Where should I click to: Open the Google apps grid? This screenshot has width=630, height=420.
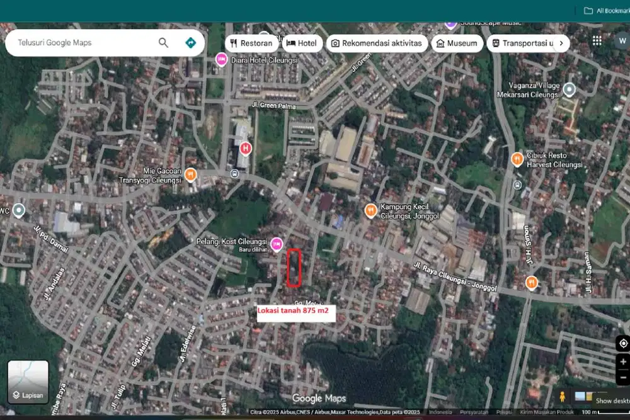pyautogui.click(x=597, y=40)
